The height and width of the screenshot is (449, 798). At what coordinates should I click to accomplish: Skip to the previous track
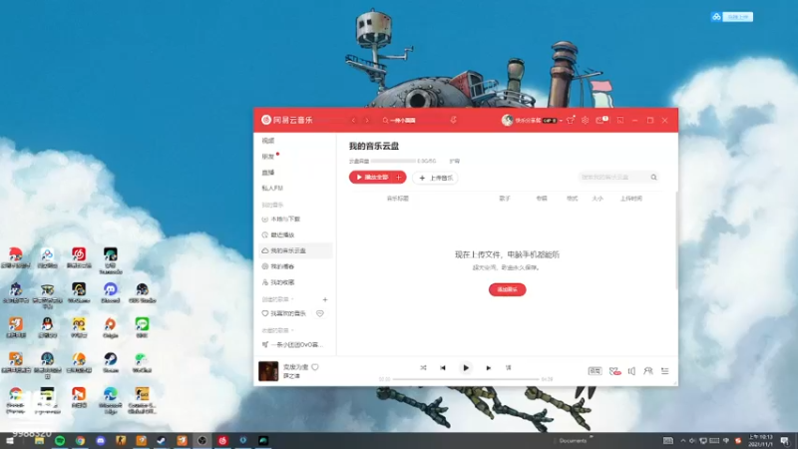click(443, 367)
